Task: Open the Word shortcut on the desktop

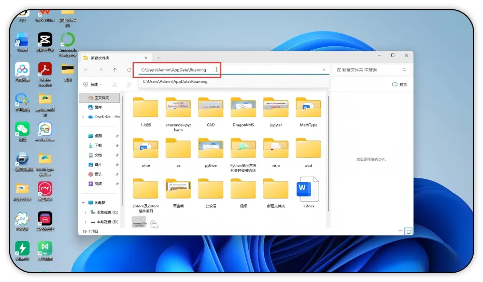Action: point(22,43)
